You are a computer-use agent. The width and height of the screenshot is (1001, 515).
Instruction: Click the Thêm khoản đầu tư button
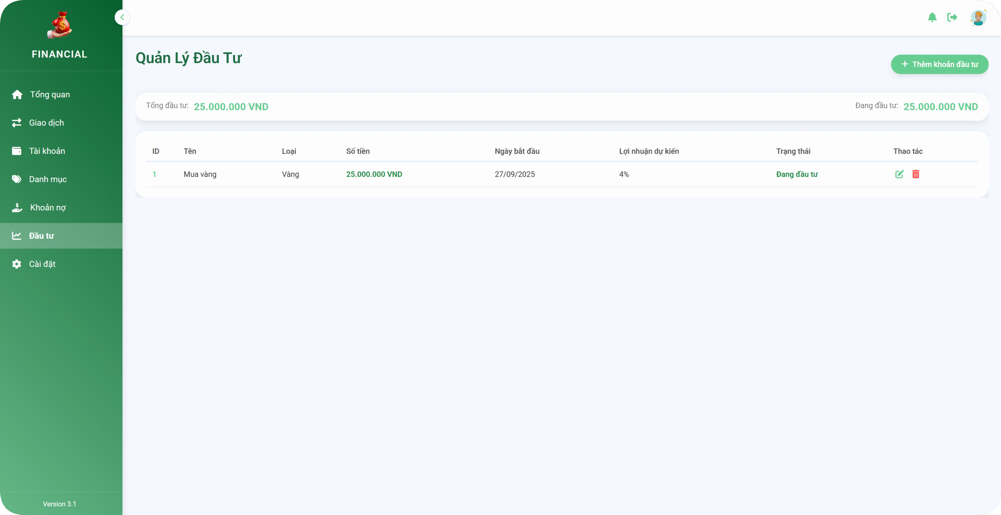coord(939,64)
